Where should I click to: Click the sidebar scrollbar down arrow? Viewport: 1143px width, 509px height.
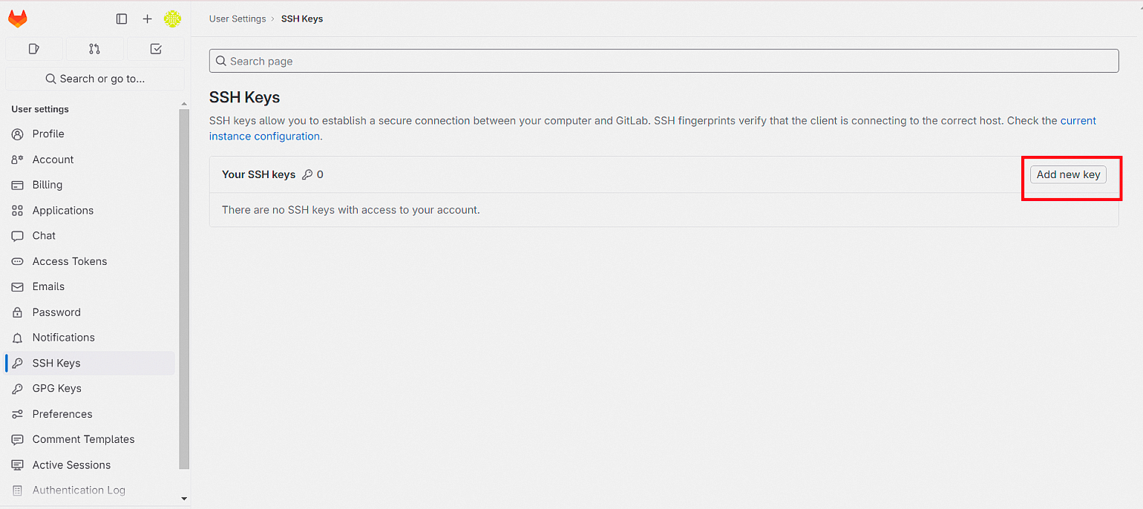(184, 499)
